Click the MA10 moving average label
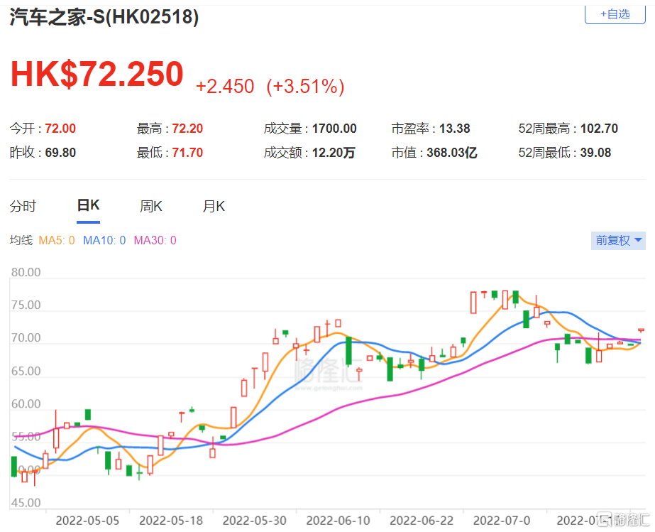The height and width of the screenshot is (532, 655). pos(104,241)
